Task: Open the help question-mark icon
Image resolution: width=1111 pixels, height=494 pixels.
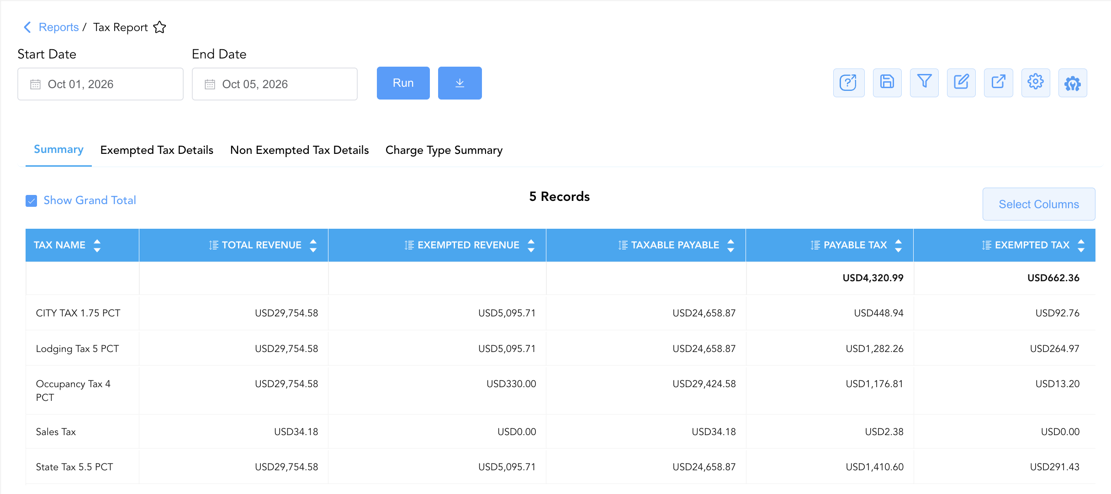Action: tap(848, 83)
